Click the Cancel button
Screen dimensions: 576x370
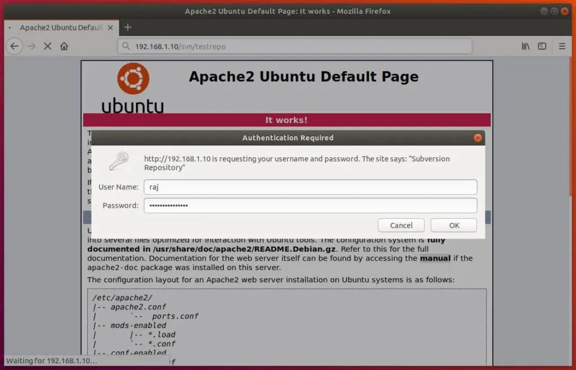[x=401, y=225]
